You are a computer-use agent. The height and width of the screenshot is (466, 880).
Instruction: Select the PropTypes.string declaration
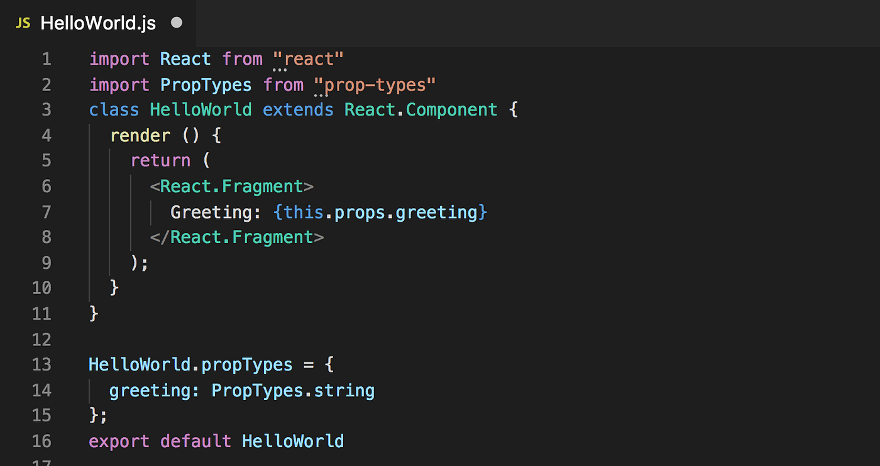click(x=292, y=390)
